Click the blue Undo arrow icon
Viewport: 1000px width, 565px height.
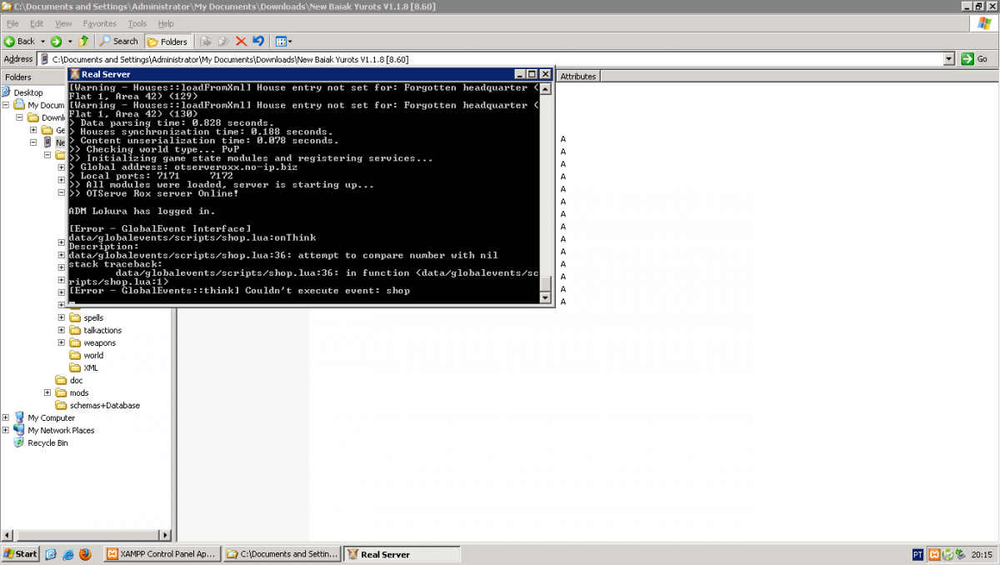pos(258,41)
